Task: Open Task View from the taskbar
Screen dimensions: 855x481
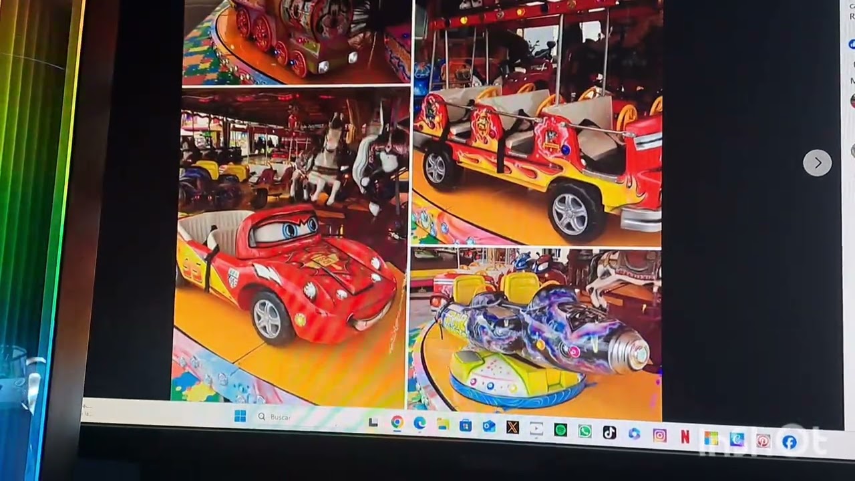Action: (373, 422)
